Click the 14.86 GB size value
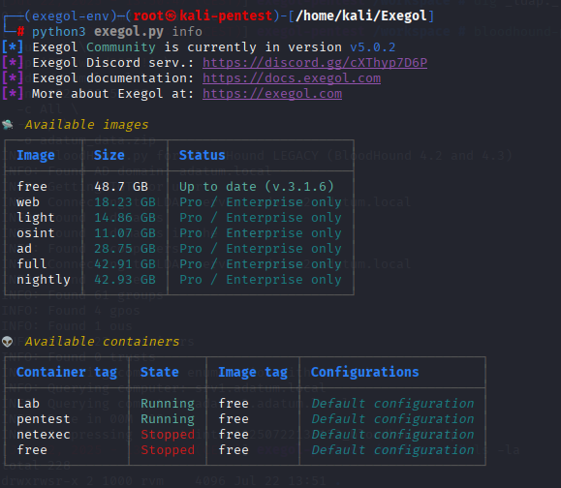The image size is (561, 488). click(125, 217)
